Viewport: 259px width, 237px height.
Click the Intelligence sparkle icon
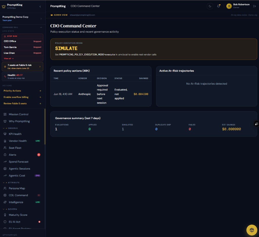[5, 202]
